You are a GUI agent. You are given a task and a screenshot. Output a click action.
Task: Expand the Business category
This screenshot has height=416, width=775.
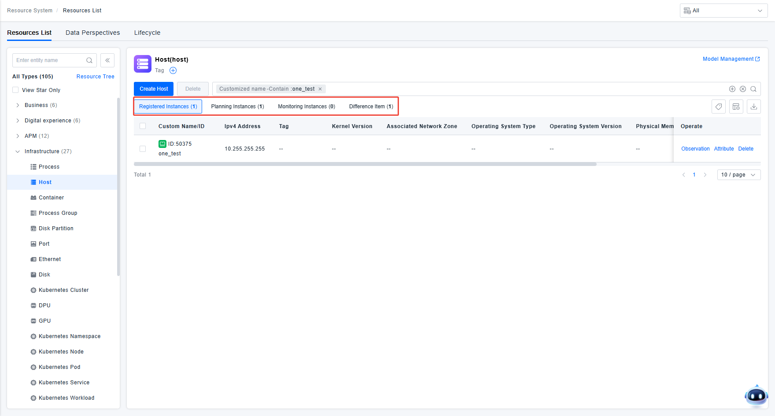coord(18,105)
